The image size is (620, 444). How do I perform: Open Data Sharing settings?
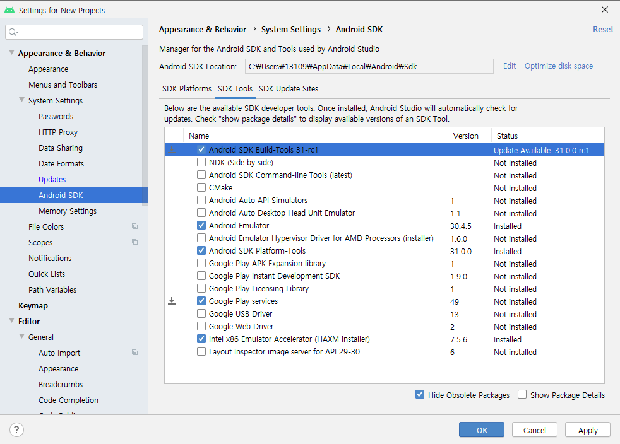coord(61,148)
